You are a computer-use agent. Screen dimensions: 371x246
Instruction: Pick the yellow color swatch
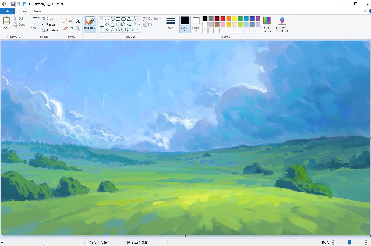pos(235,19)
